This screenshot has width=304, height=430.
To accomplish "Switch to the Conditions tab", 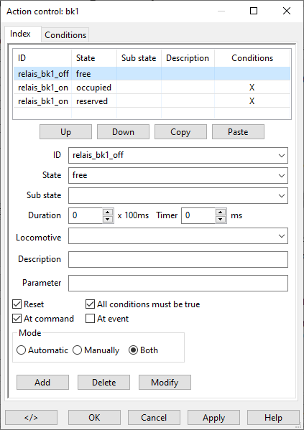I will (x=65, y=35).
